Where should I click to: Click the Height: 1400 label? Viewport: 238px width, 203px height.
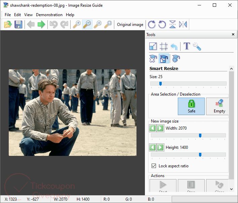click(177, 147)
